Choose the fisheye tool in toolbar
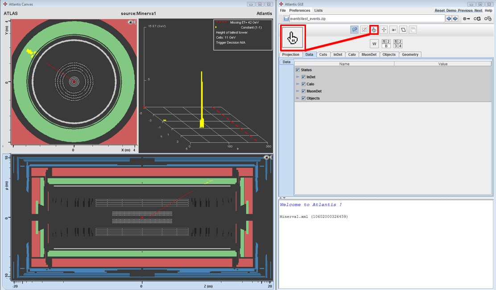Viewport: 496px width, 290px height. (393, 30)
